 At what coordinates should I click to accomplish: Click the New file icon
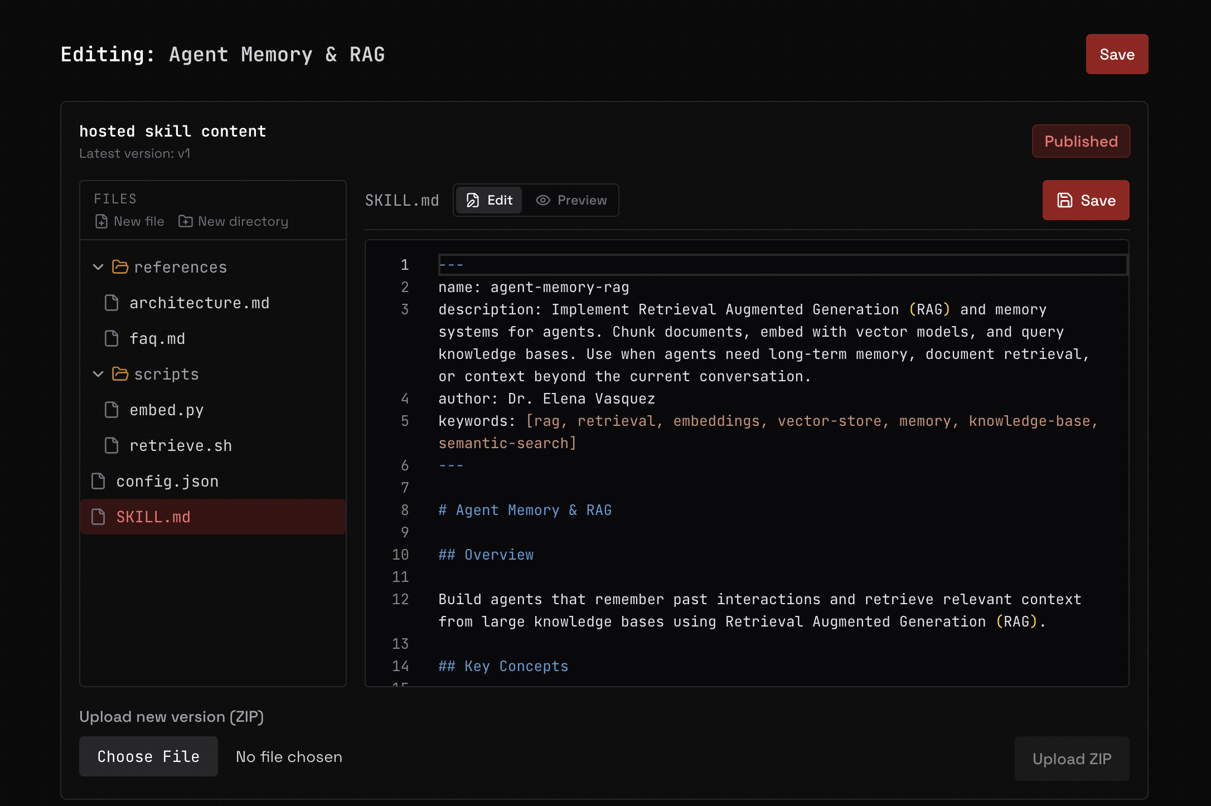[x=101, y=222]
